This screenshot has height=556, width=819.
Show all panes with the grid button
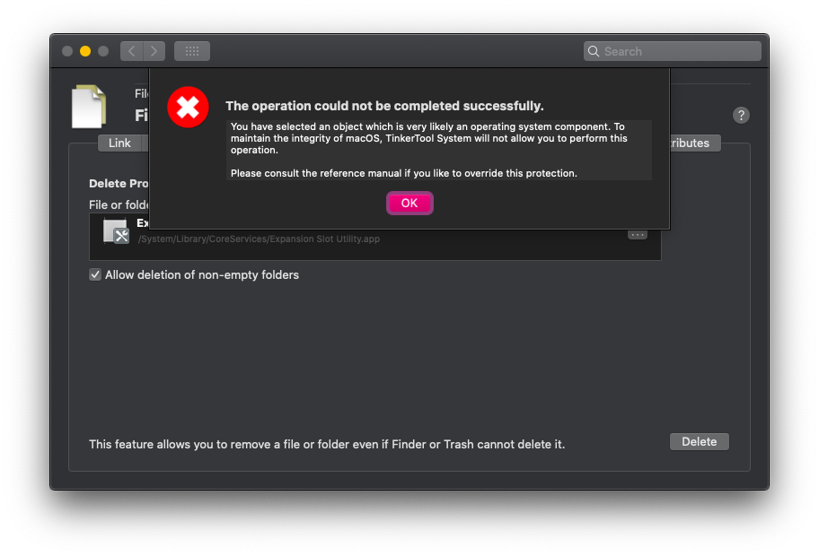click(x=191, y=51)
